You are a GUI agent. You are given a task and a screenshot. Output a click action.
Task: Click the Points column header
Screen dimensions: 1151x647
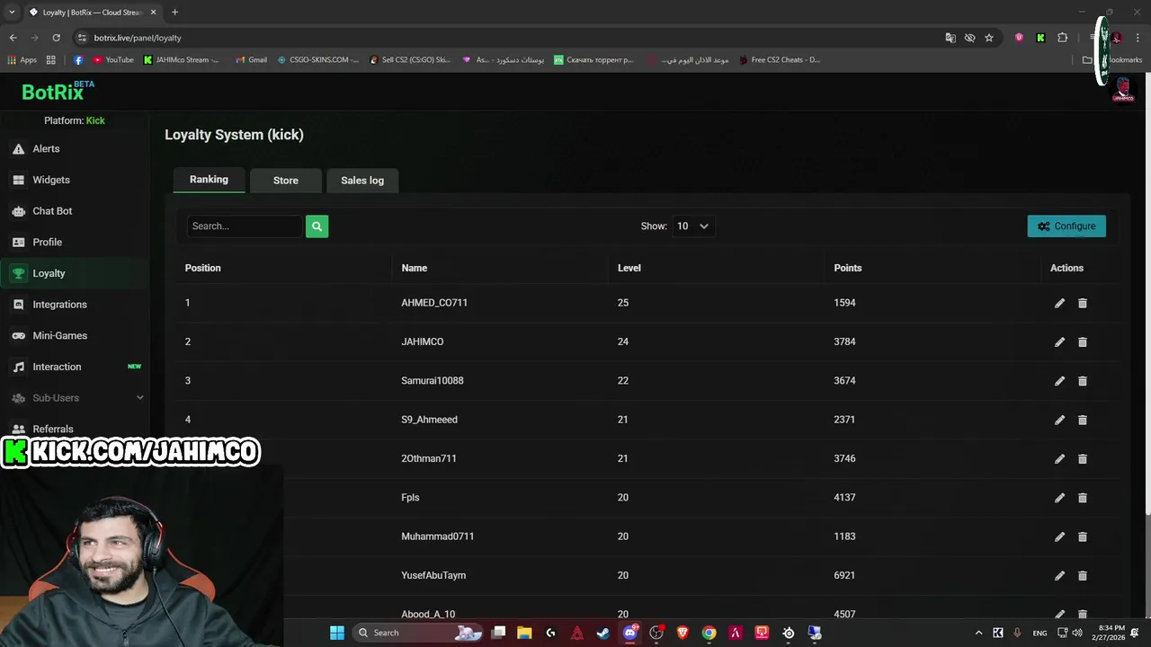(x=847, y=268)
